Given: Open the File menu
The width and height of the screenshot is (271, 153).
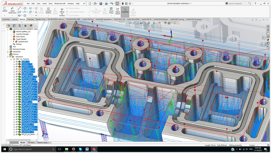Looking at the screenshot, I should click(x=28, y=3).
